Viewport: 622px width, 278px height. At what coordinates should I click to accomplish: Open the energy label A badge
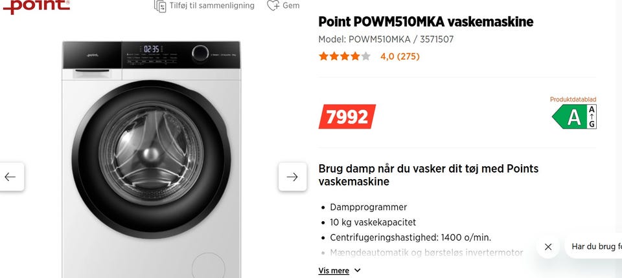[574, 117]
